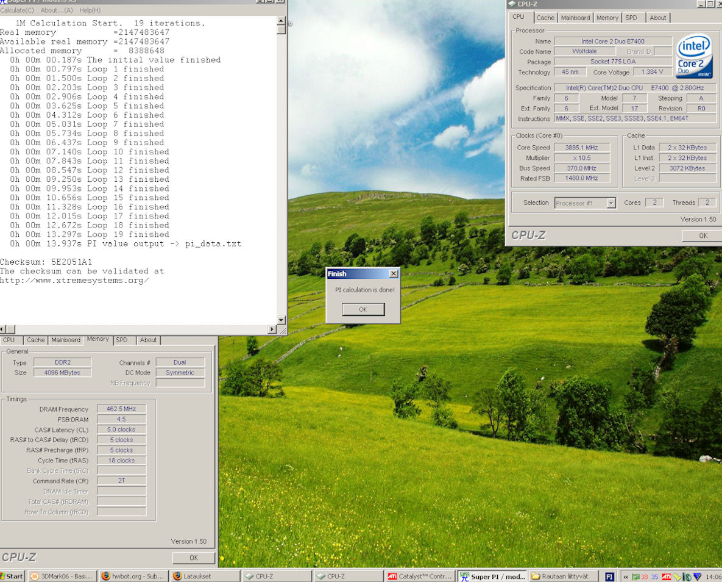
Task: Click green graphics card tray icon
Action: 635,577
